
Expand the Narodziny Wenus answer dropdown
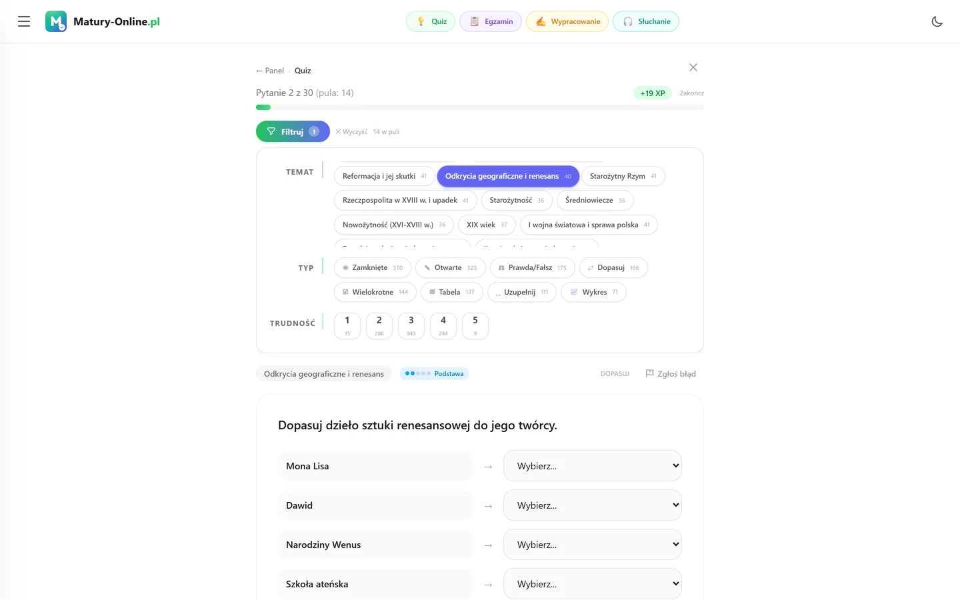click(x=593, y=545)
